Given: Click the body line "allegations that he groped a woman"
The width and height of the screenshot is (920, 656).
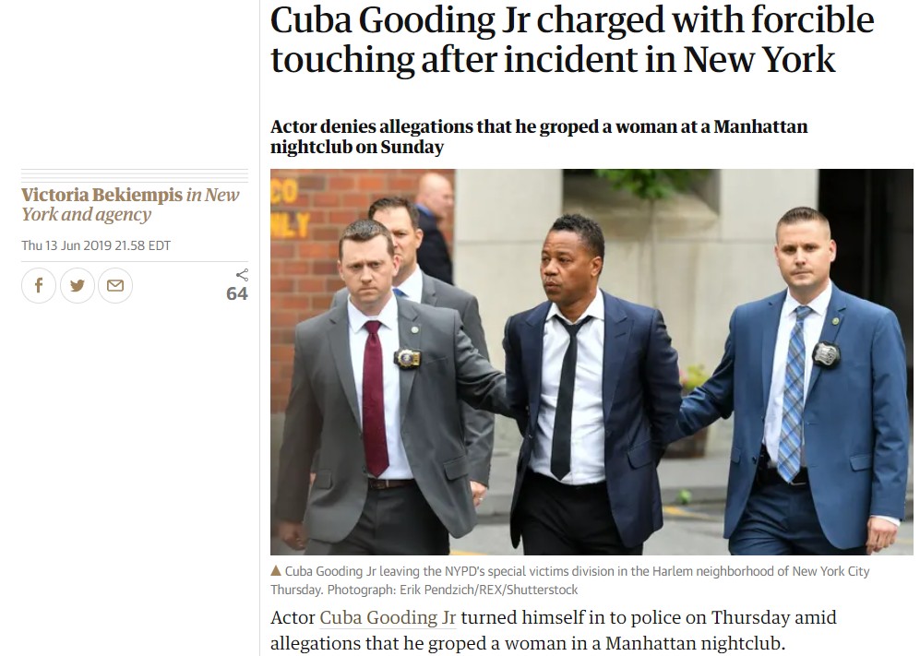Looking at the screenshot, I should (528, 643).
